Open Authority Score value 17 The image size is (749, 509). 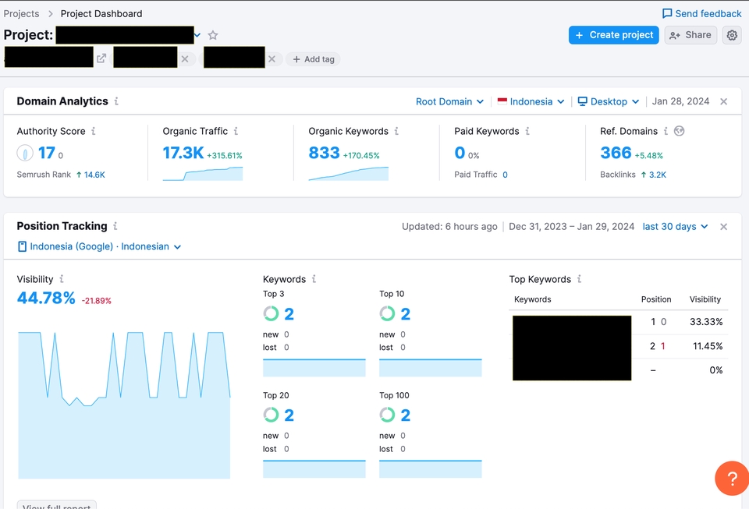click(46, 153)
